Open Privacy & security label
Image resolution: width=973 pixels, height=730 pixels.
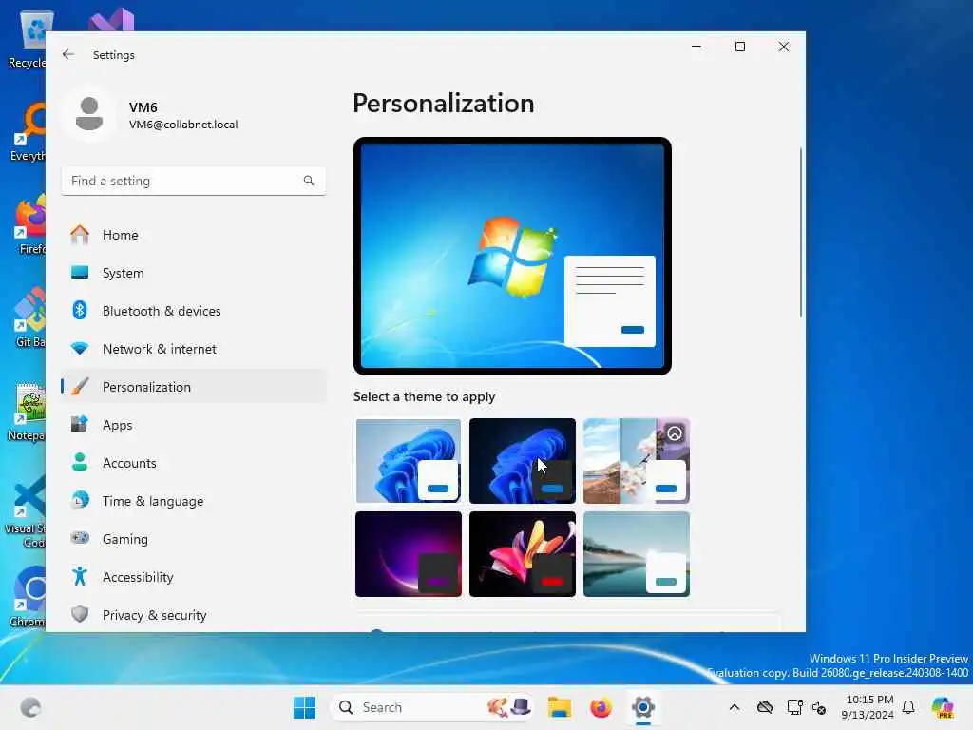(x=155, y=615)
